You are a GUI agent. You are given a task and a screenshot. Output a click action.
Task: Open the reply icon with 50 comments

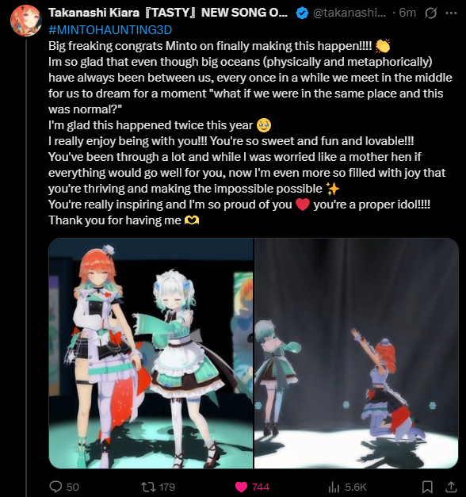55,487
